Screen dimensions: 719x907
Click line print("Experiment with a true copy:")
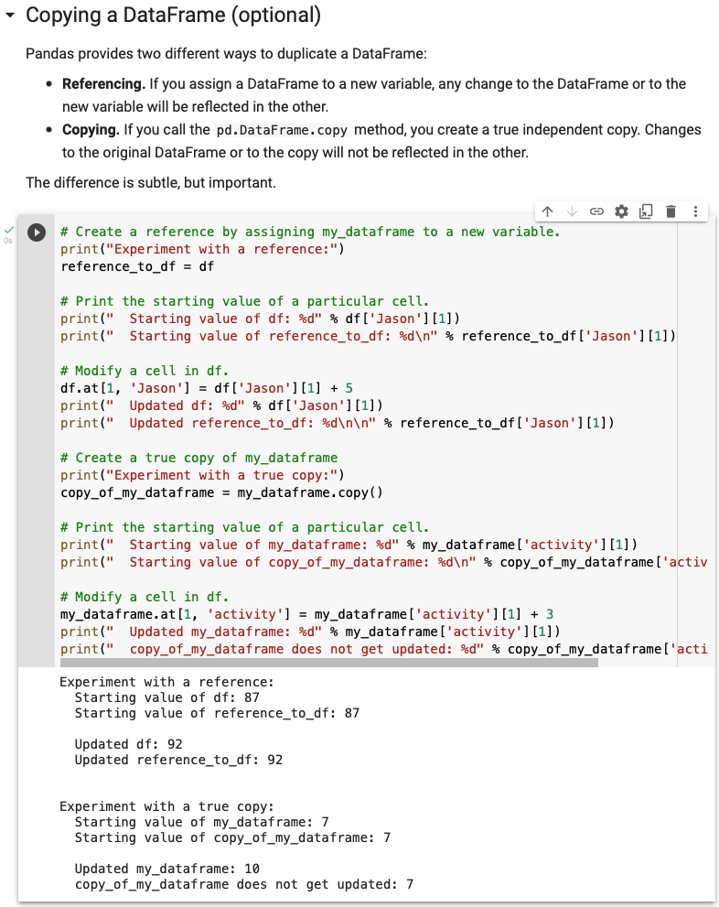202,476
